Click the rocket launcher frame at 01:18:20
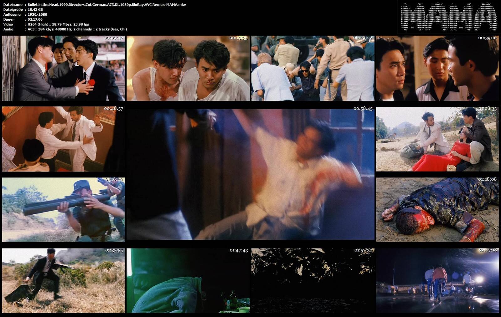Image resolution: width=501 pixels, height=317 pixels. 64,210
